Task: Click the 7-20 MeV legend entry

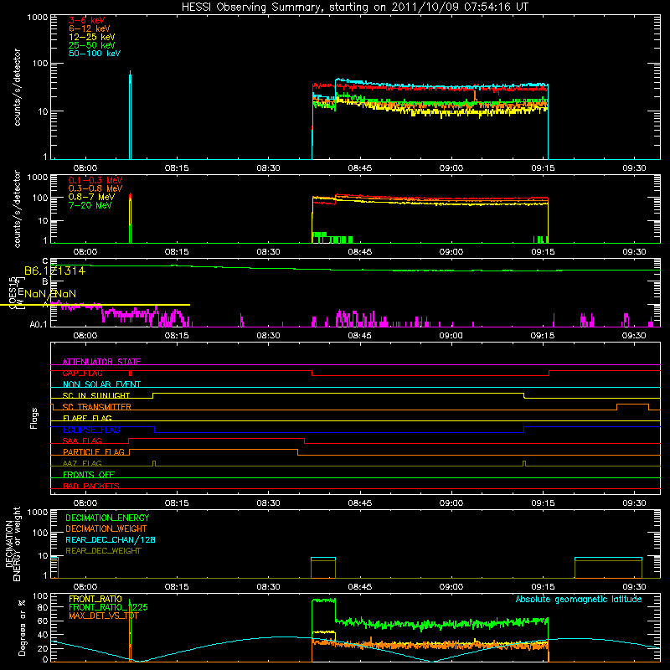Action: 90,205
